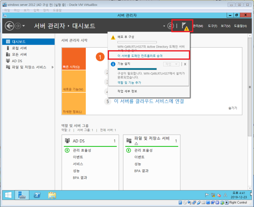This screenshot has width=254, height=207.
Task: Select 대시보드 in the sidebar
Action: pos(29,42)
